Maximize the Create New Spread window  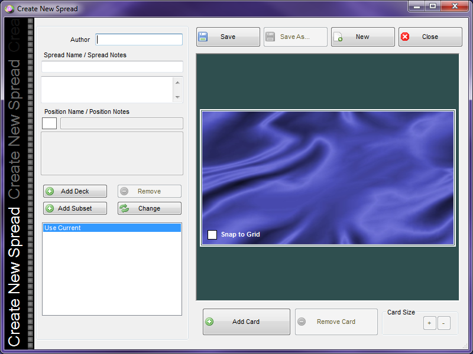click(433, 6)
